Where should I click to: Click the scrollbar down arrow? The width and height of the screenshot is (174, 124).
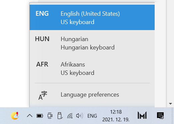[x=170, y=104]
